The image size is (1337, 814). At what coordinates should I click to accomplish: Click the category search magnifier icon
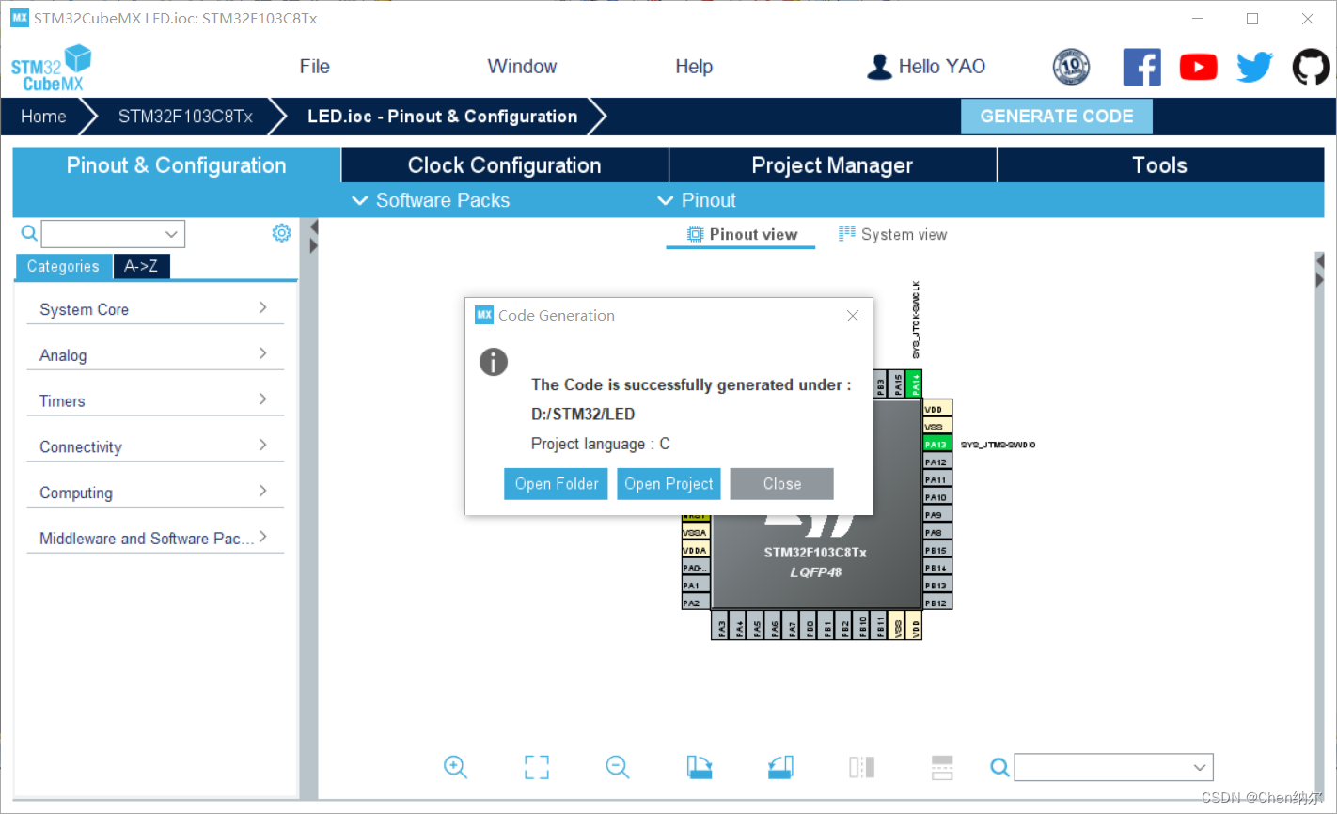29,233
